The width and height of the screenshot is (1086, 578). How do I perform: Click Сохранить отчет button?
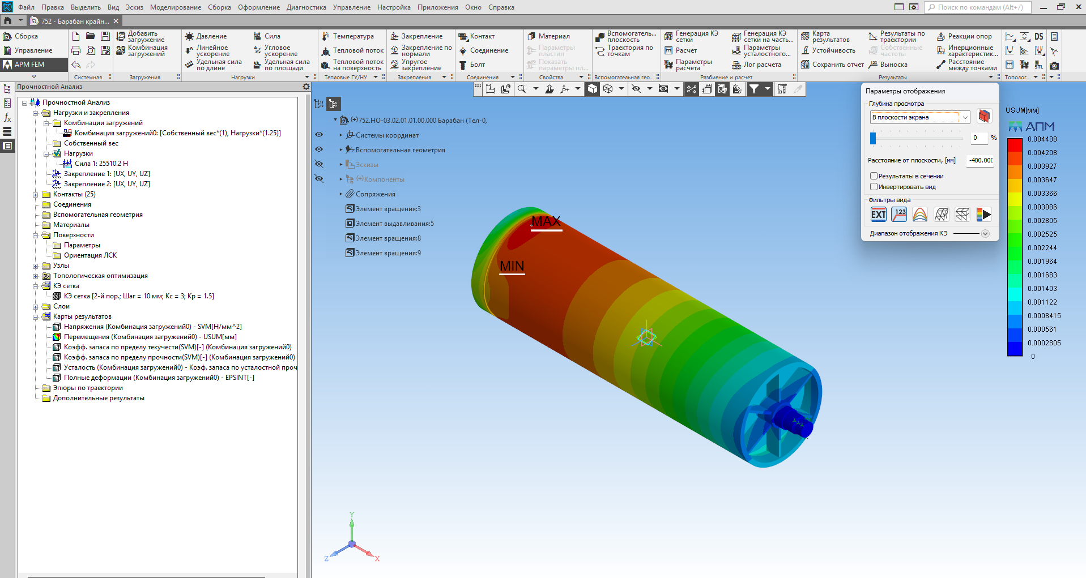[805, 65]
